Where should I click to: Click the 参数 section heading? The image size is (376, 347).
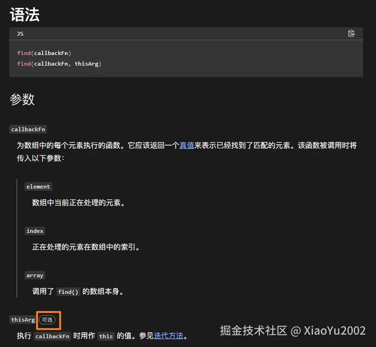(x=22, y=100)
